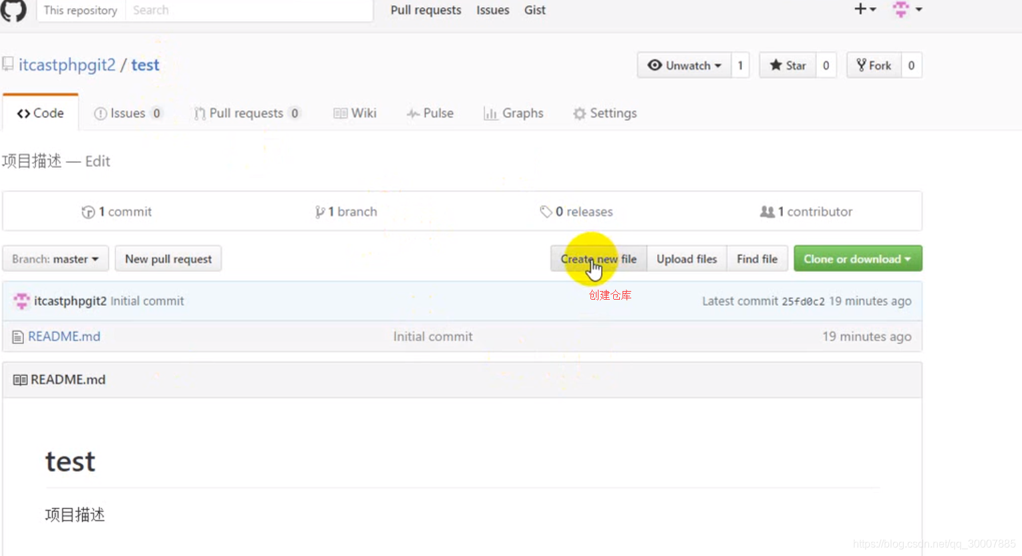Click the Initial commit message in README.md row
Screen dimensions: 1022x556
click(433, 336)
